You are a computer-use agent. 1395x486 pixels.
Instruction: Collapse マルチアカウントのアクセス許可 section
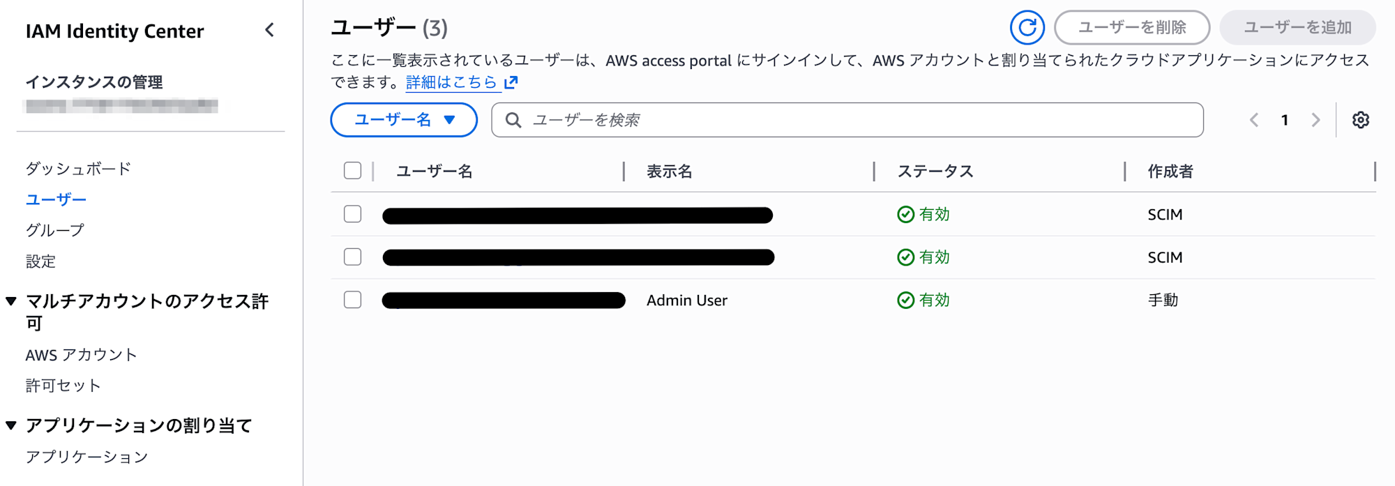coord(11,301)
